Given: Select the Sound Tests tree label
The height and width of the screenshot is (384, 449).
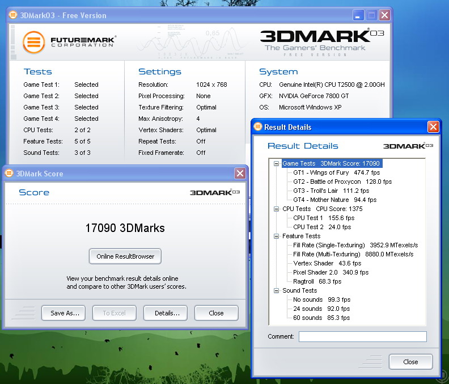Looking at the screenshot, I should pyautogui.click(x=299, y=290).
